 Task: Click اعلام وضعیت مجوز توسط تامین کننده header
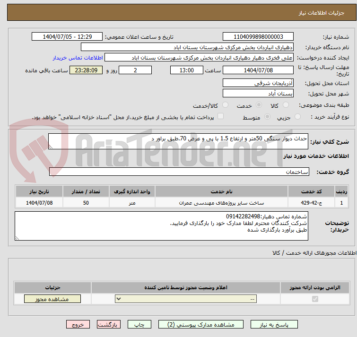pos(186,287)
